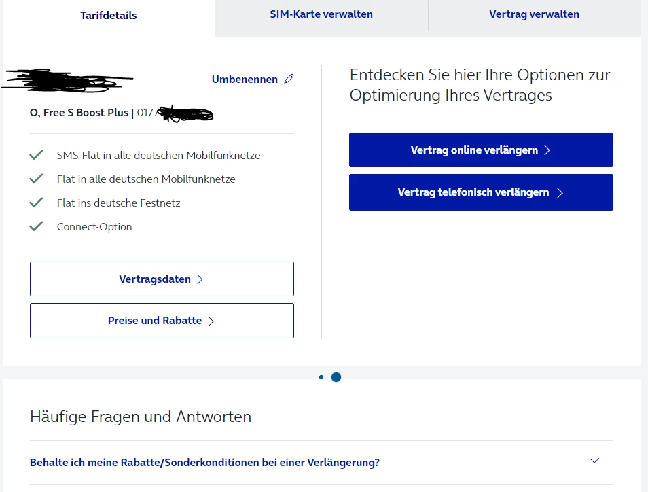
Task: Click arrow icon on Vertragsdaten button
Action: [200, 279]
